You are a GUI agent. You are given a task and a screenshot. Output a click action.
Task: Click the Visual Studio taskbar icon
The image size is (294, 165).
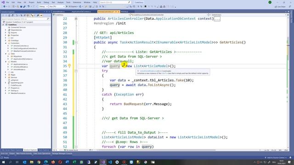tap(103, 162)
